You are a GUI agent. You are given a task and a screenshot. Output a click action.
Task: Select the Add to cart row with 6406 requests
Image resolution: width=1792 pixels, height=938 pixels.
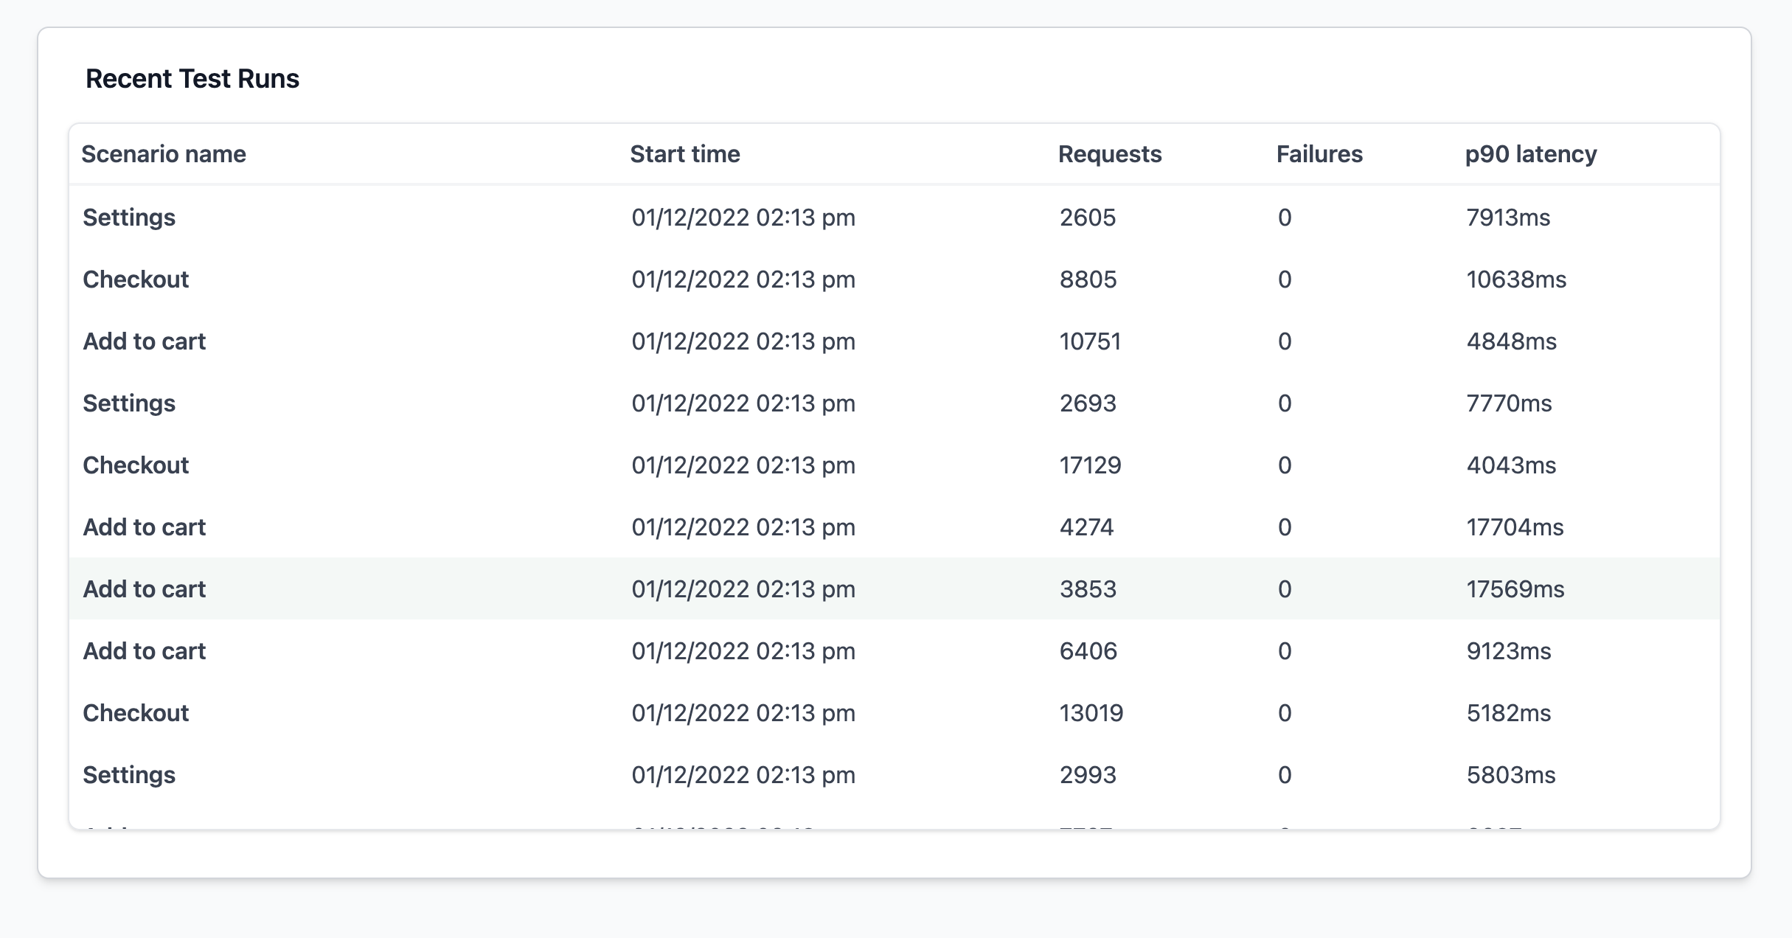895,651
